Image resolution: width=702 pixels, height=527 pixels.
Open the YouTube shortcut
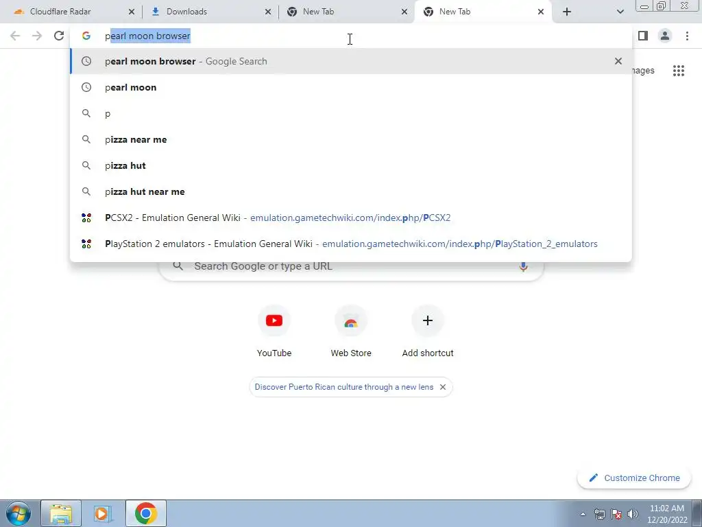274,331
